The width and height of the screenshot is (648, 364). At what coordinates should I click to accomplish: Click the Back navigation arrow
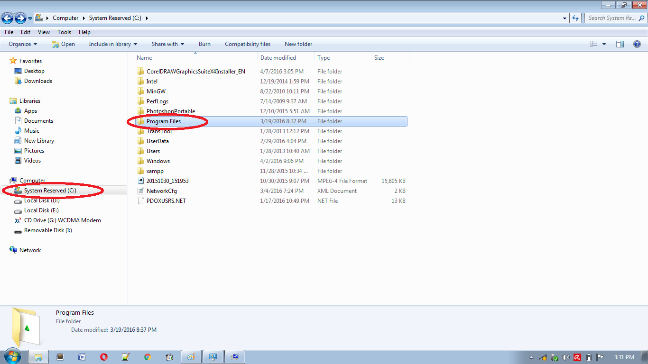tap(7, 18)
